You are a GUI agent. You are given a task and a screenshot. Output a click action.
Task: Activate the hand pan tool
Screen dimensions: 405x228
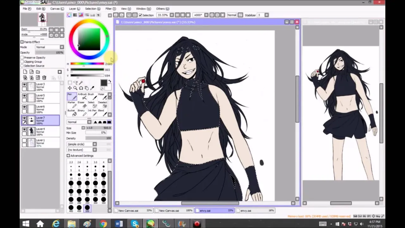coord(87,88)
